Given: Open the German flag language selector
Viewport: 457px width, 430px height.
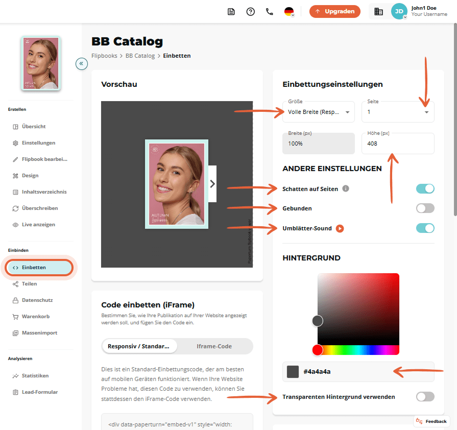Looking at the screenshot, I should tap(289, 12).
